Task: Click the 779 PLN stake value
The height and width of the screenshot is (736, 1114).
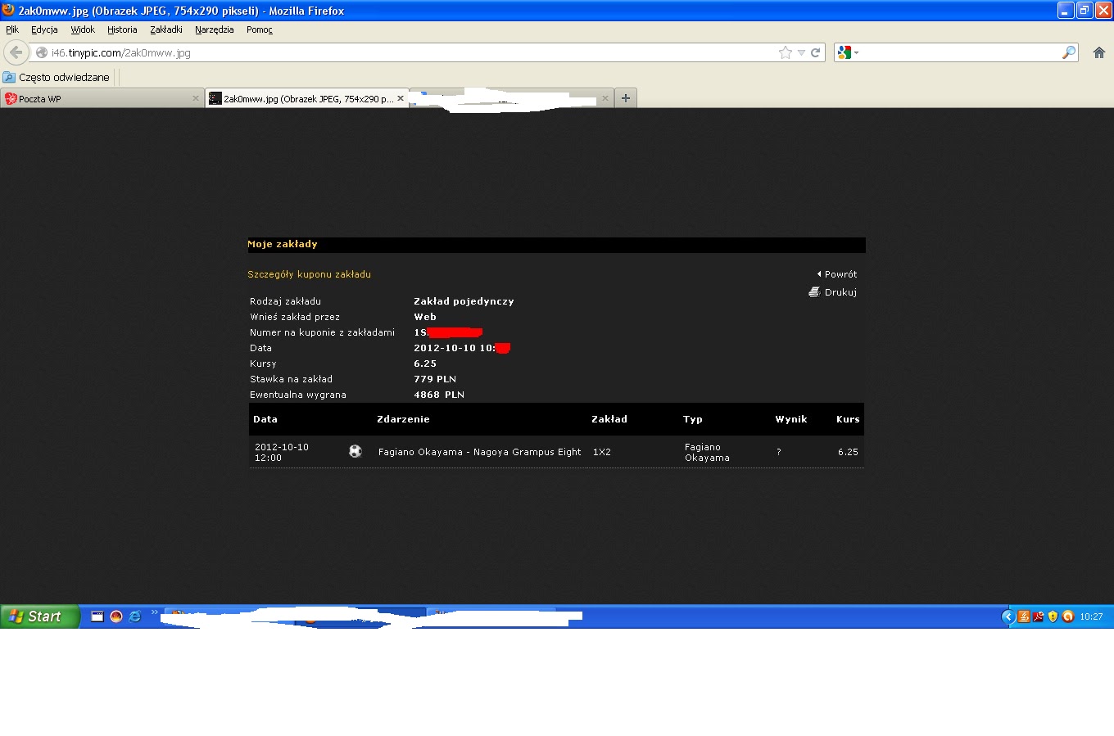Action: [x=435, y=379]
